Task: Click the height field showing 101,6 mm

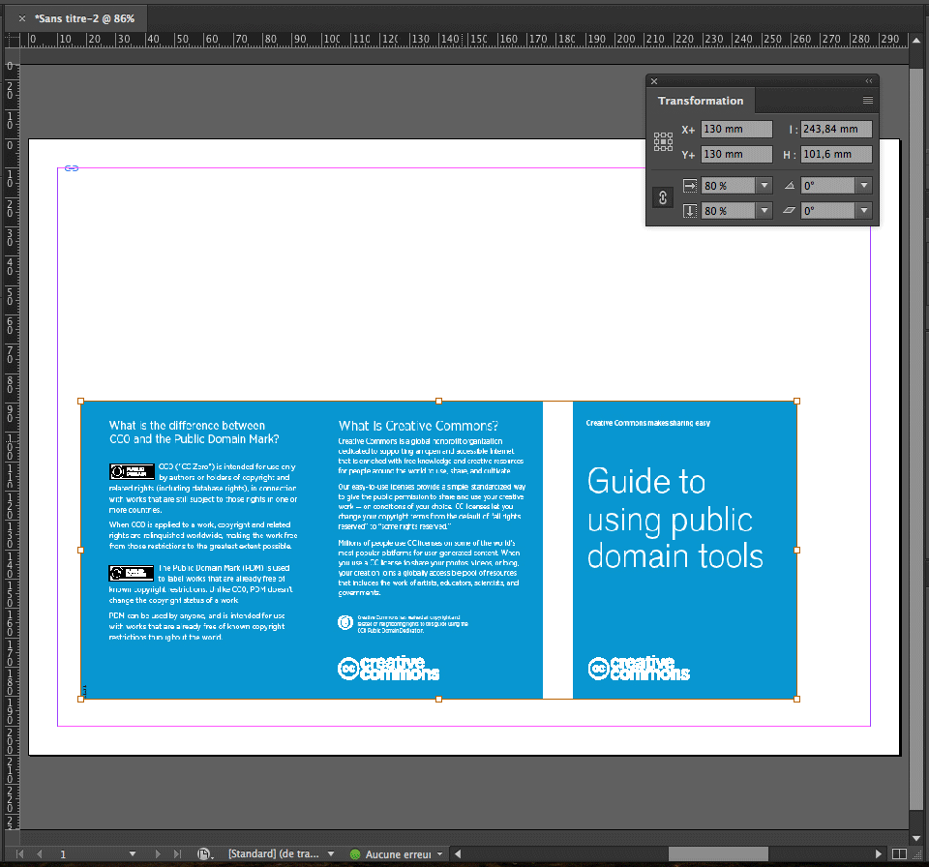Action: pos(836,154)
